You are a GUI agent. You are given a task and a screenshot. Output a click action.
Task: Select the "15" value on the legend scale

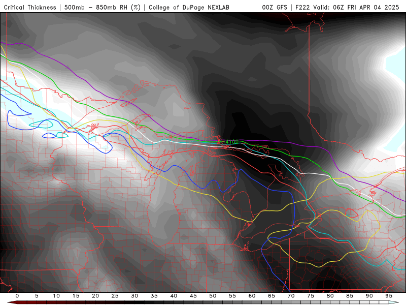click(76, 296)
